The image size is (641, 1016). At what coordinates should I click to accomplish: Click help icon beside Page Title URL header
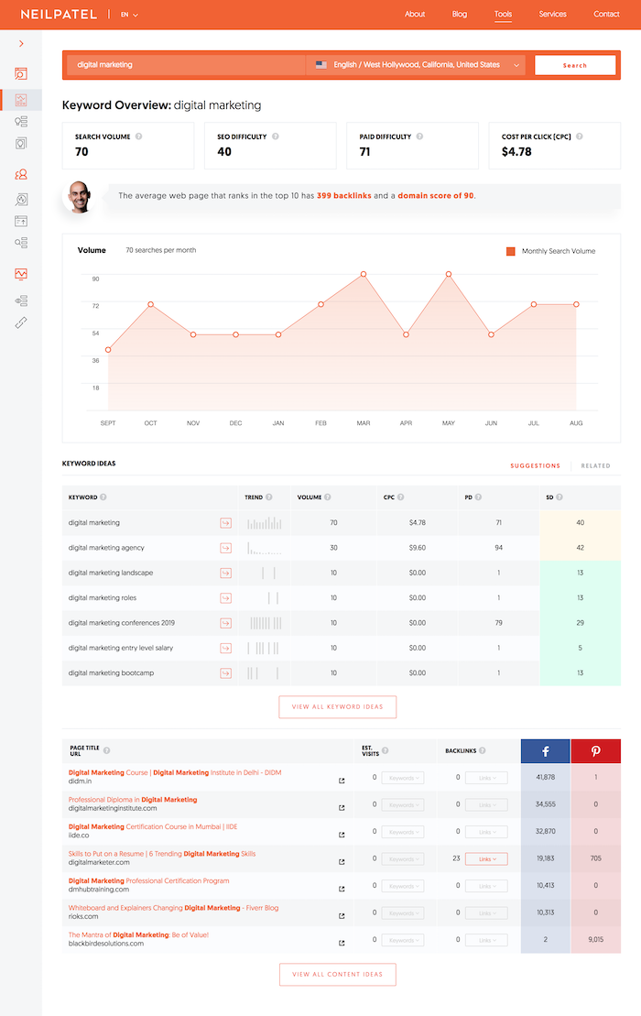[107, 750]
